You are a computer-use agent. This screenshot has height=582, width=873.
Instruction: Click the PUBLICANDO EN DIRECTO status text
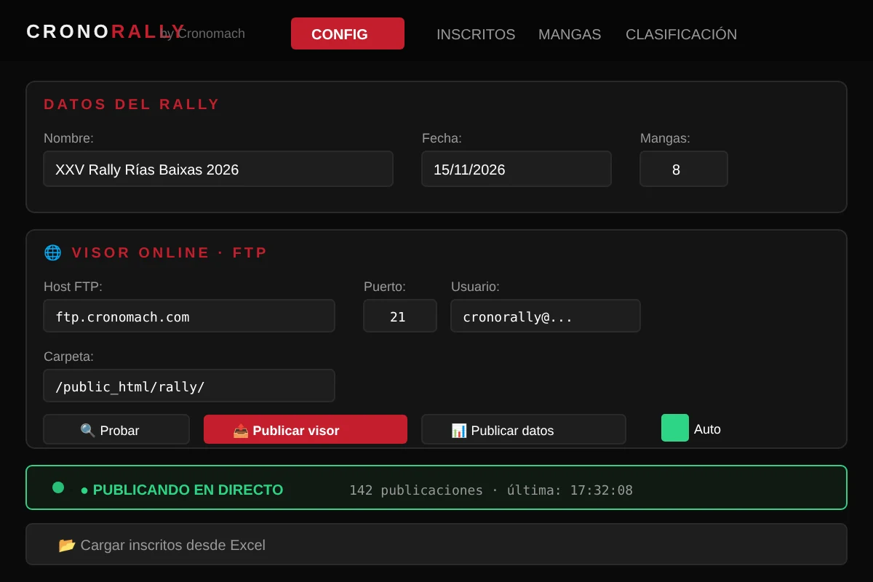(x=182, y=490)
